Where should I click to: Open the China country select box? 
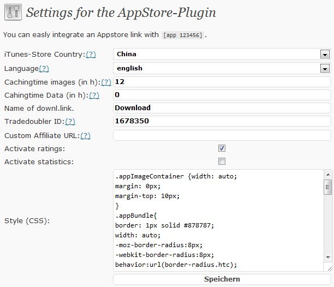222,54
